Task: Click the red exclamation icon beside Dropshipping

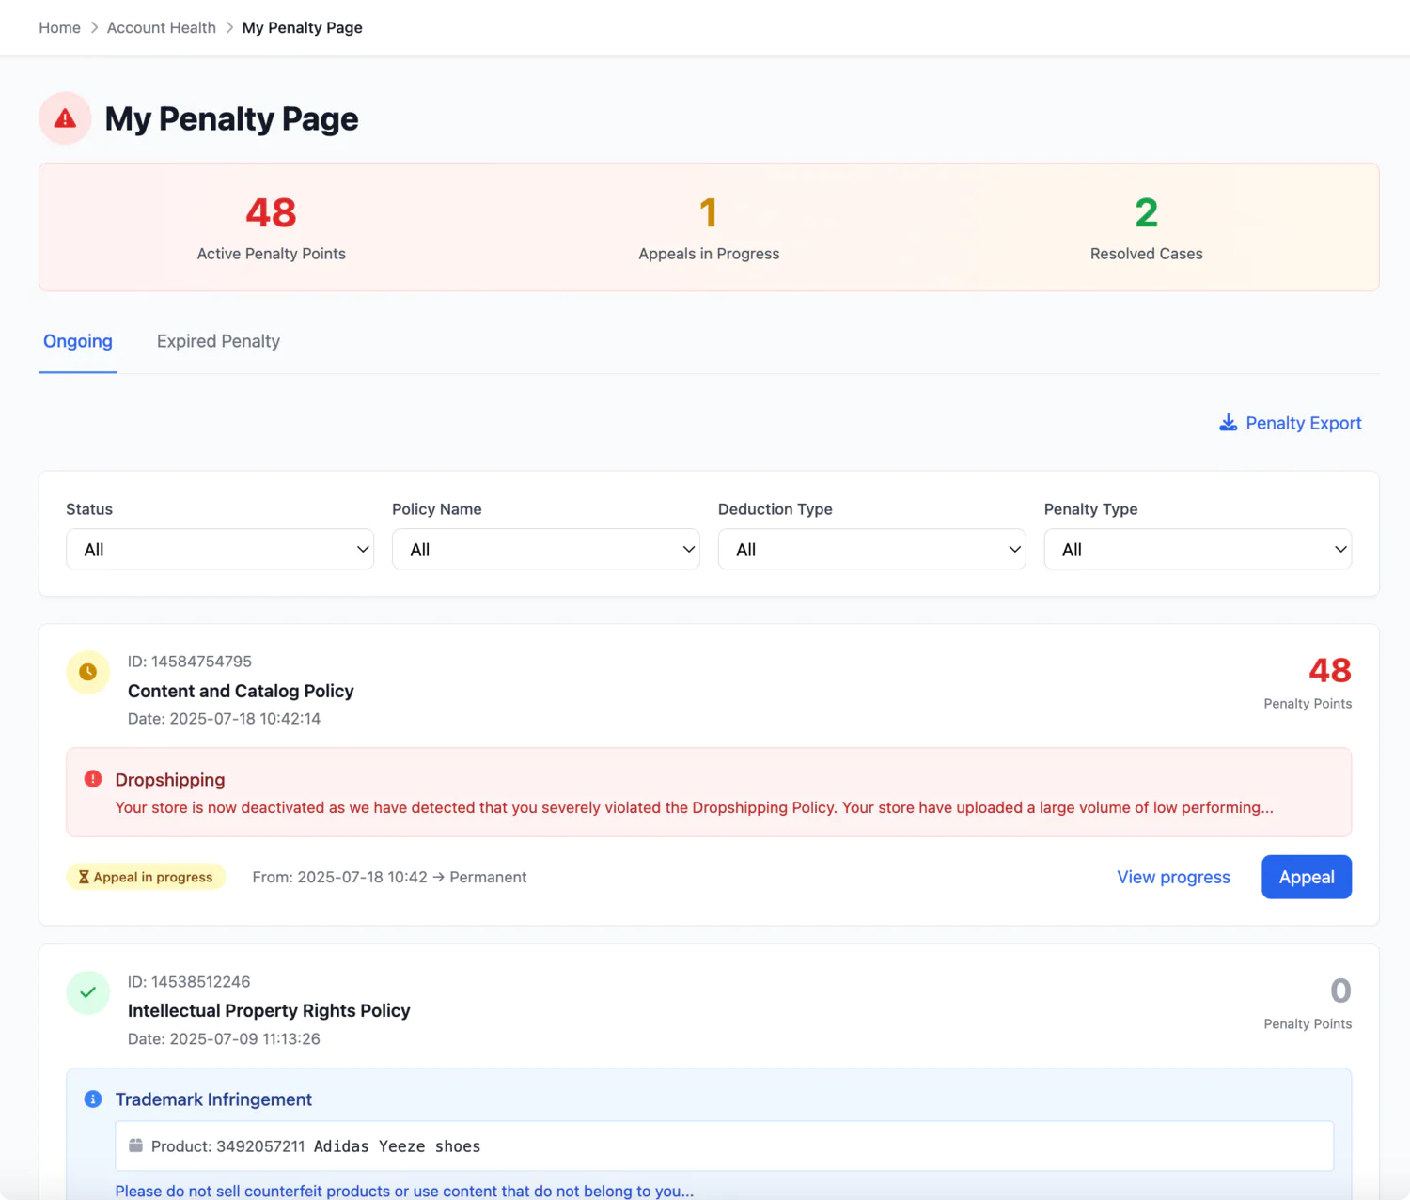Action: pos(93,779)
